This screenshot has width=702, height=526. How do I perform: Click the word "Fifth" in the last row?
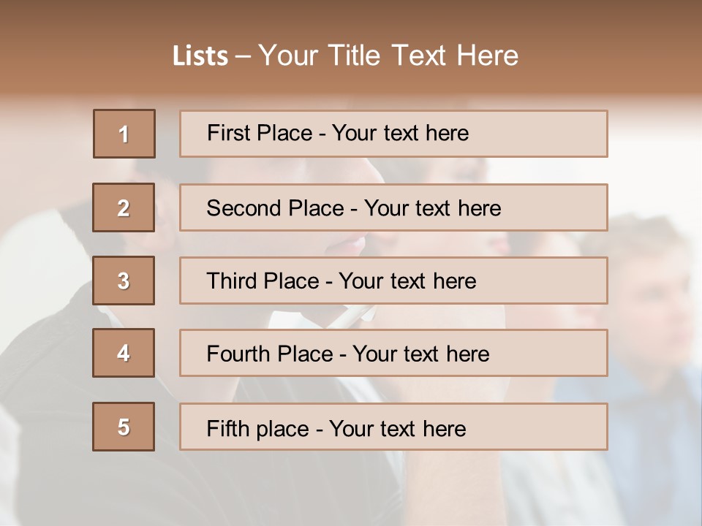[x=227, y=428]
